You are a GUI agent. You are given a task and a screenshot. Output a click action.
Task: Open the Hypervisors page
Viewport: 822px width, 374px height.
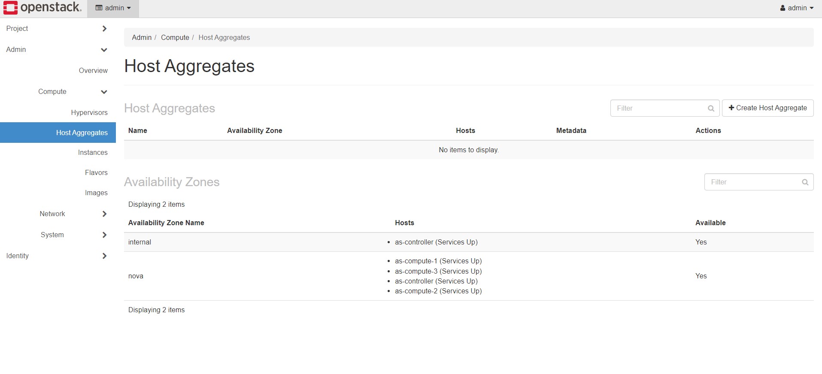[89, 112]
